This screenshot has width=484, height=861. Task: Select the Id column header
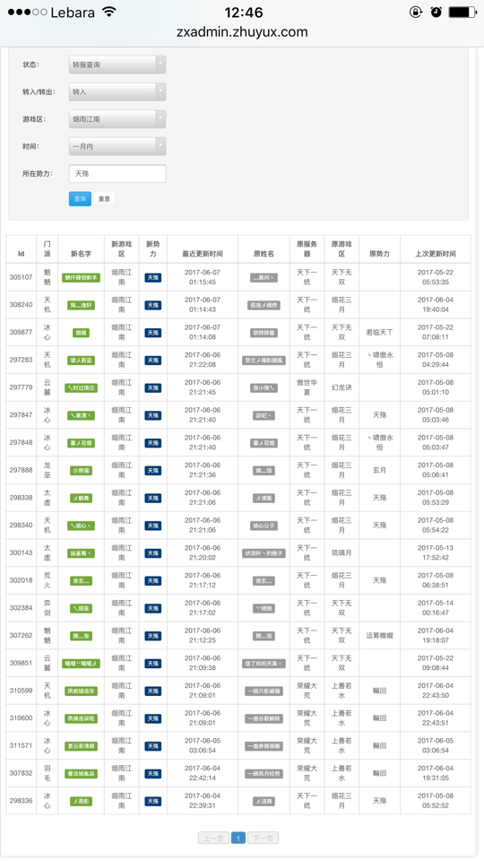[21, 254]
